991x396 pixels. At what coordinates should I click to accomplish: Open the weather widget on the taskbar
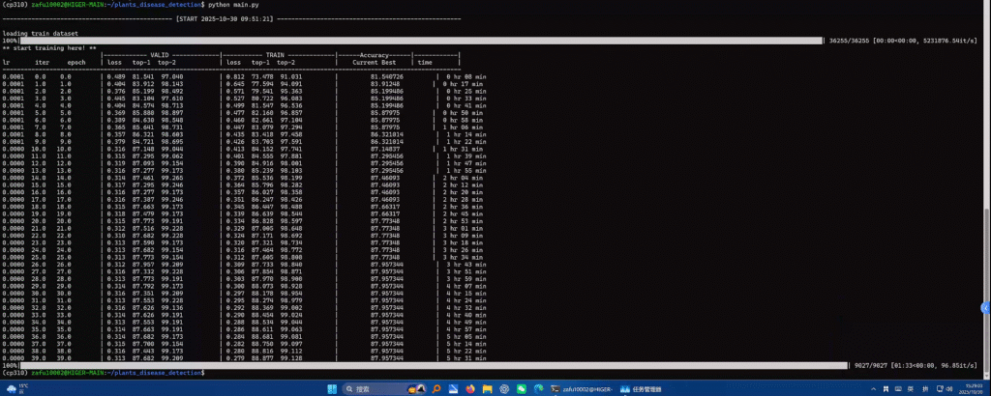pos(13,388)
